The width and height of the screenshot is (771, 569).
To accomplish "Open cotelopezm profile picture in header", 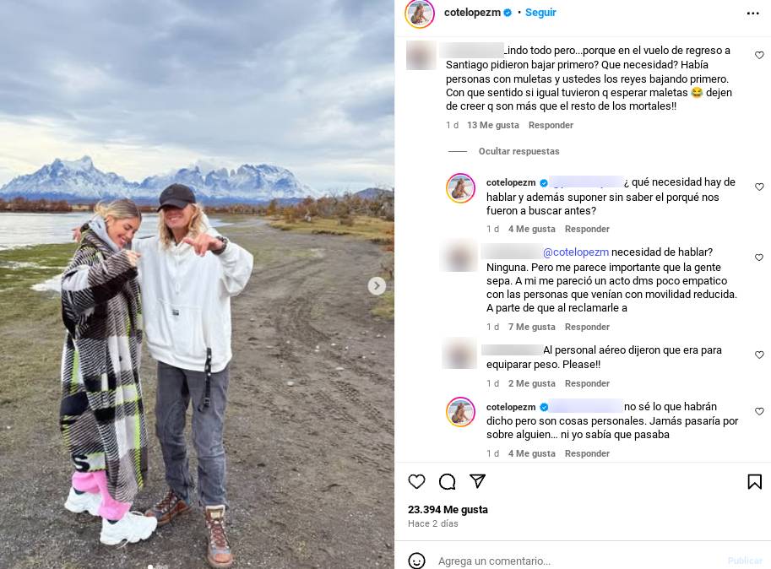I will 420,14.
